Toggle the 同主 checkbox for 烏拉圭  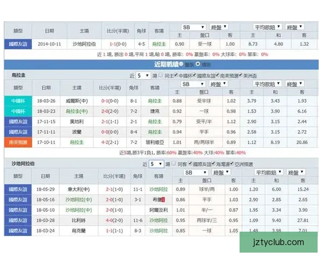coord(161,75)
